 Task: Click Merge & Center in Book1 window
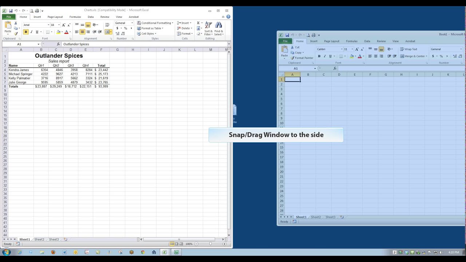click(x=413, y=56)
